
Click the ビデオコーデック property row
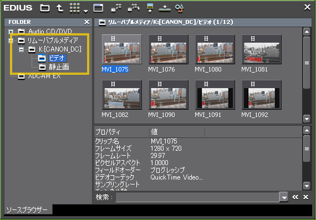point(198,177)
